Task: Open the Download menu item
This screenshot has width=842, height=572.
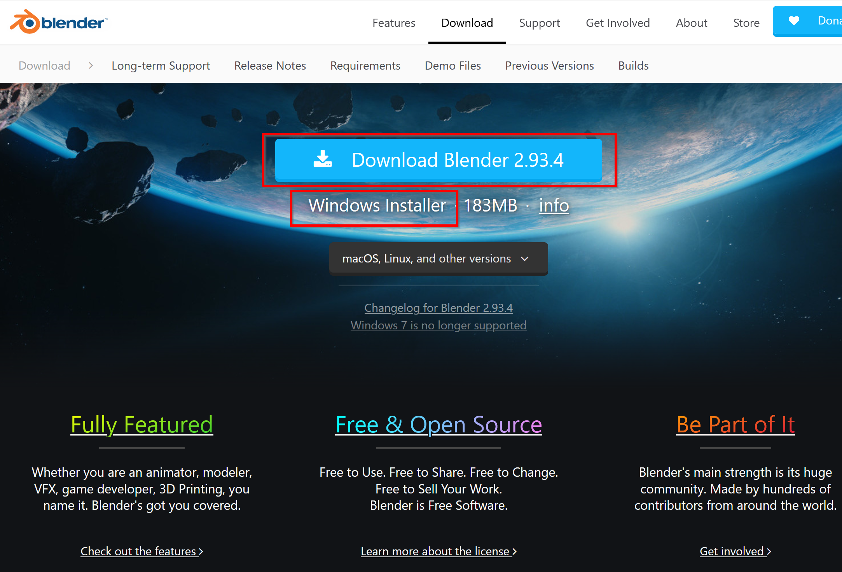Action: (x=467, y=23)
